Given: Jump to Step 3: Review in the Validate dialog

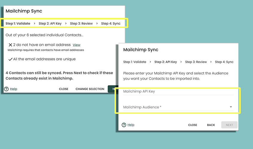Looking at the screenshot, I should [x=81, y=23].
